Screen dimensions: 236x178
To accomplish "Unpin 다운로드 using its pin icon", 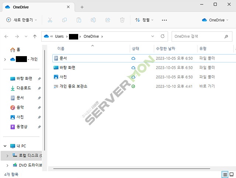I will click(x=39, y=88).
